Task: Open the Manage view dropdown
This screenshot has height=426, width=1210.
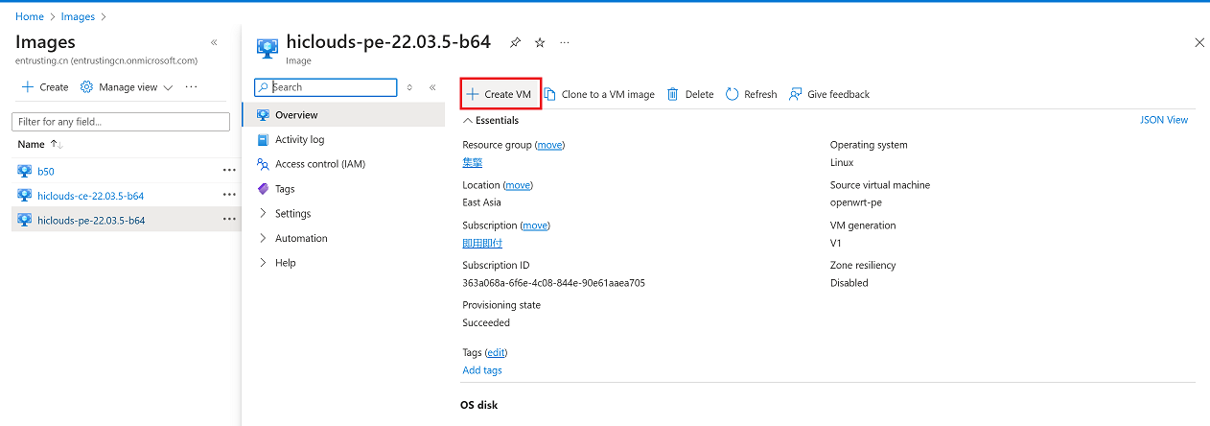Action: (x=127, y=86)
